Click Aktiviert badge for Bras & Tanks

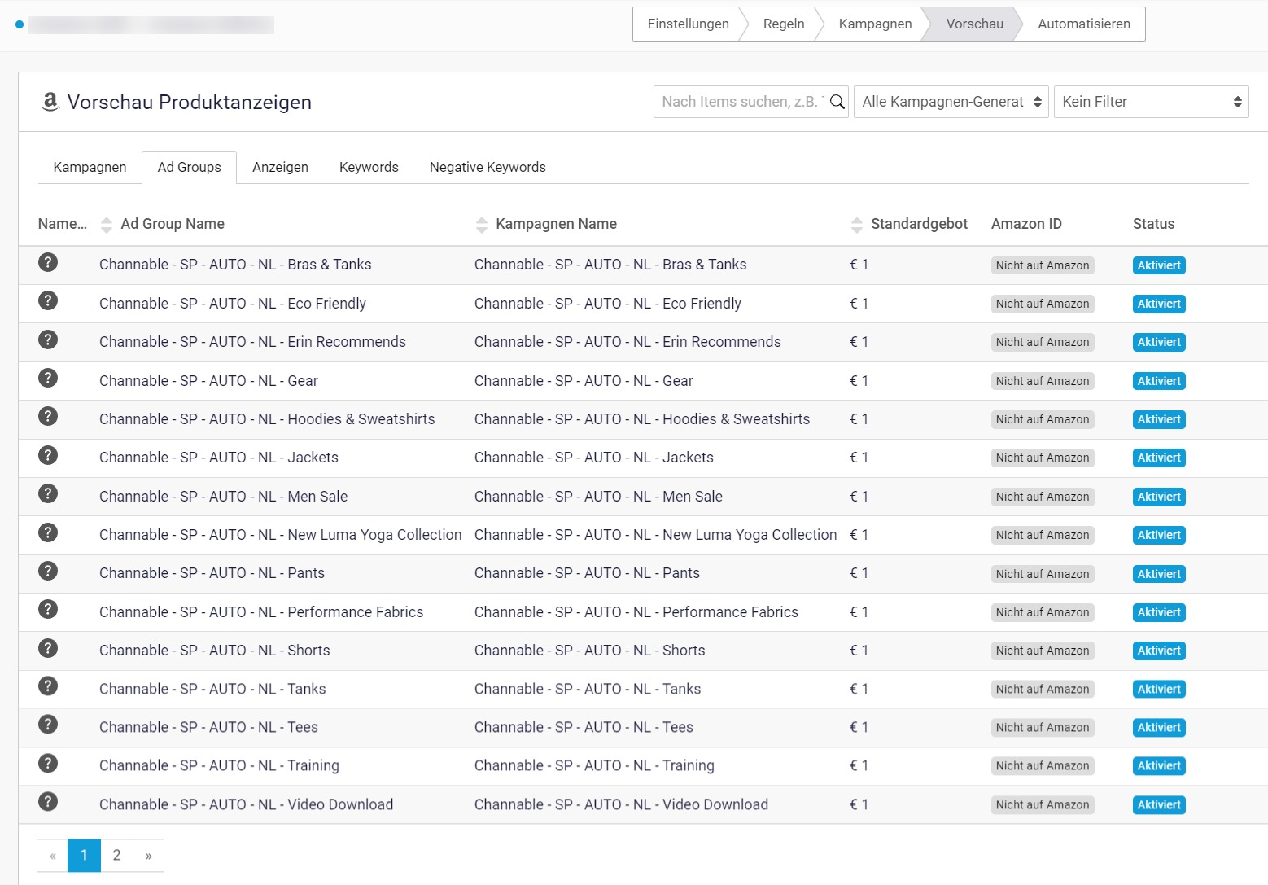pyautogui.click(x=1159, y=265)
